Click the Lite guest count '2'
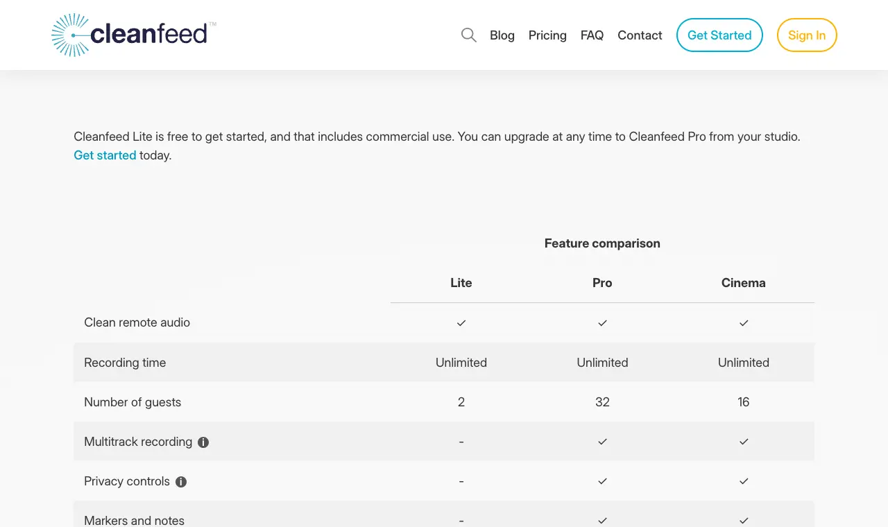The width and height of the screenshot is (888, 527). (x=461, y=402)
